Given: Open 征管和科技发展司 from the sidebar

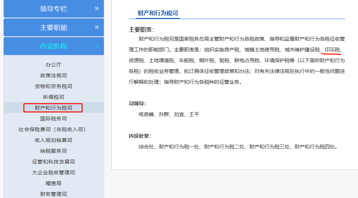Looking at the screenshot, I should pos(54,162).
